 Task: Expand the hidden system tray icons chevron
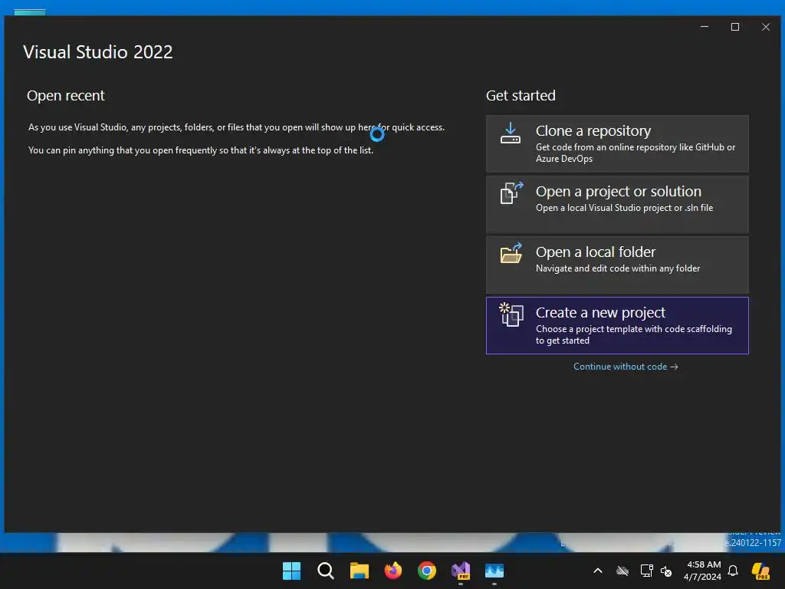[598, 571]
